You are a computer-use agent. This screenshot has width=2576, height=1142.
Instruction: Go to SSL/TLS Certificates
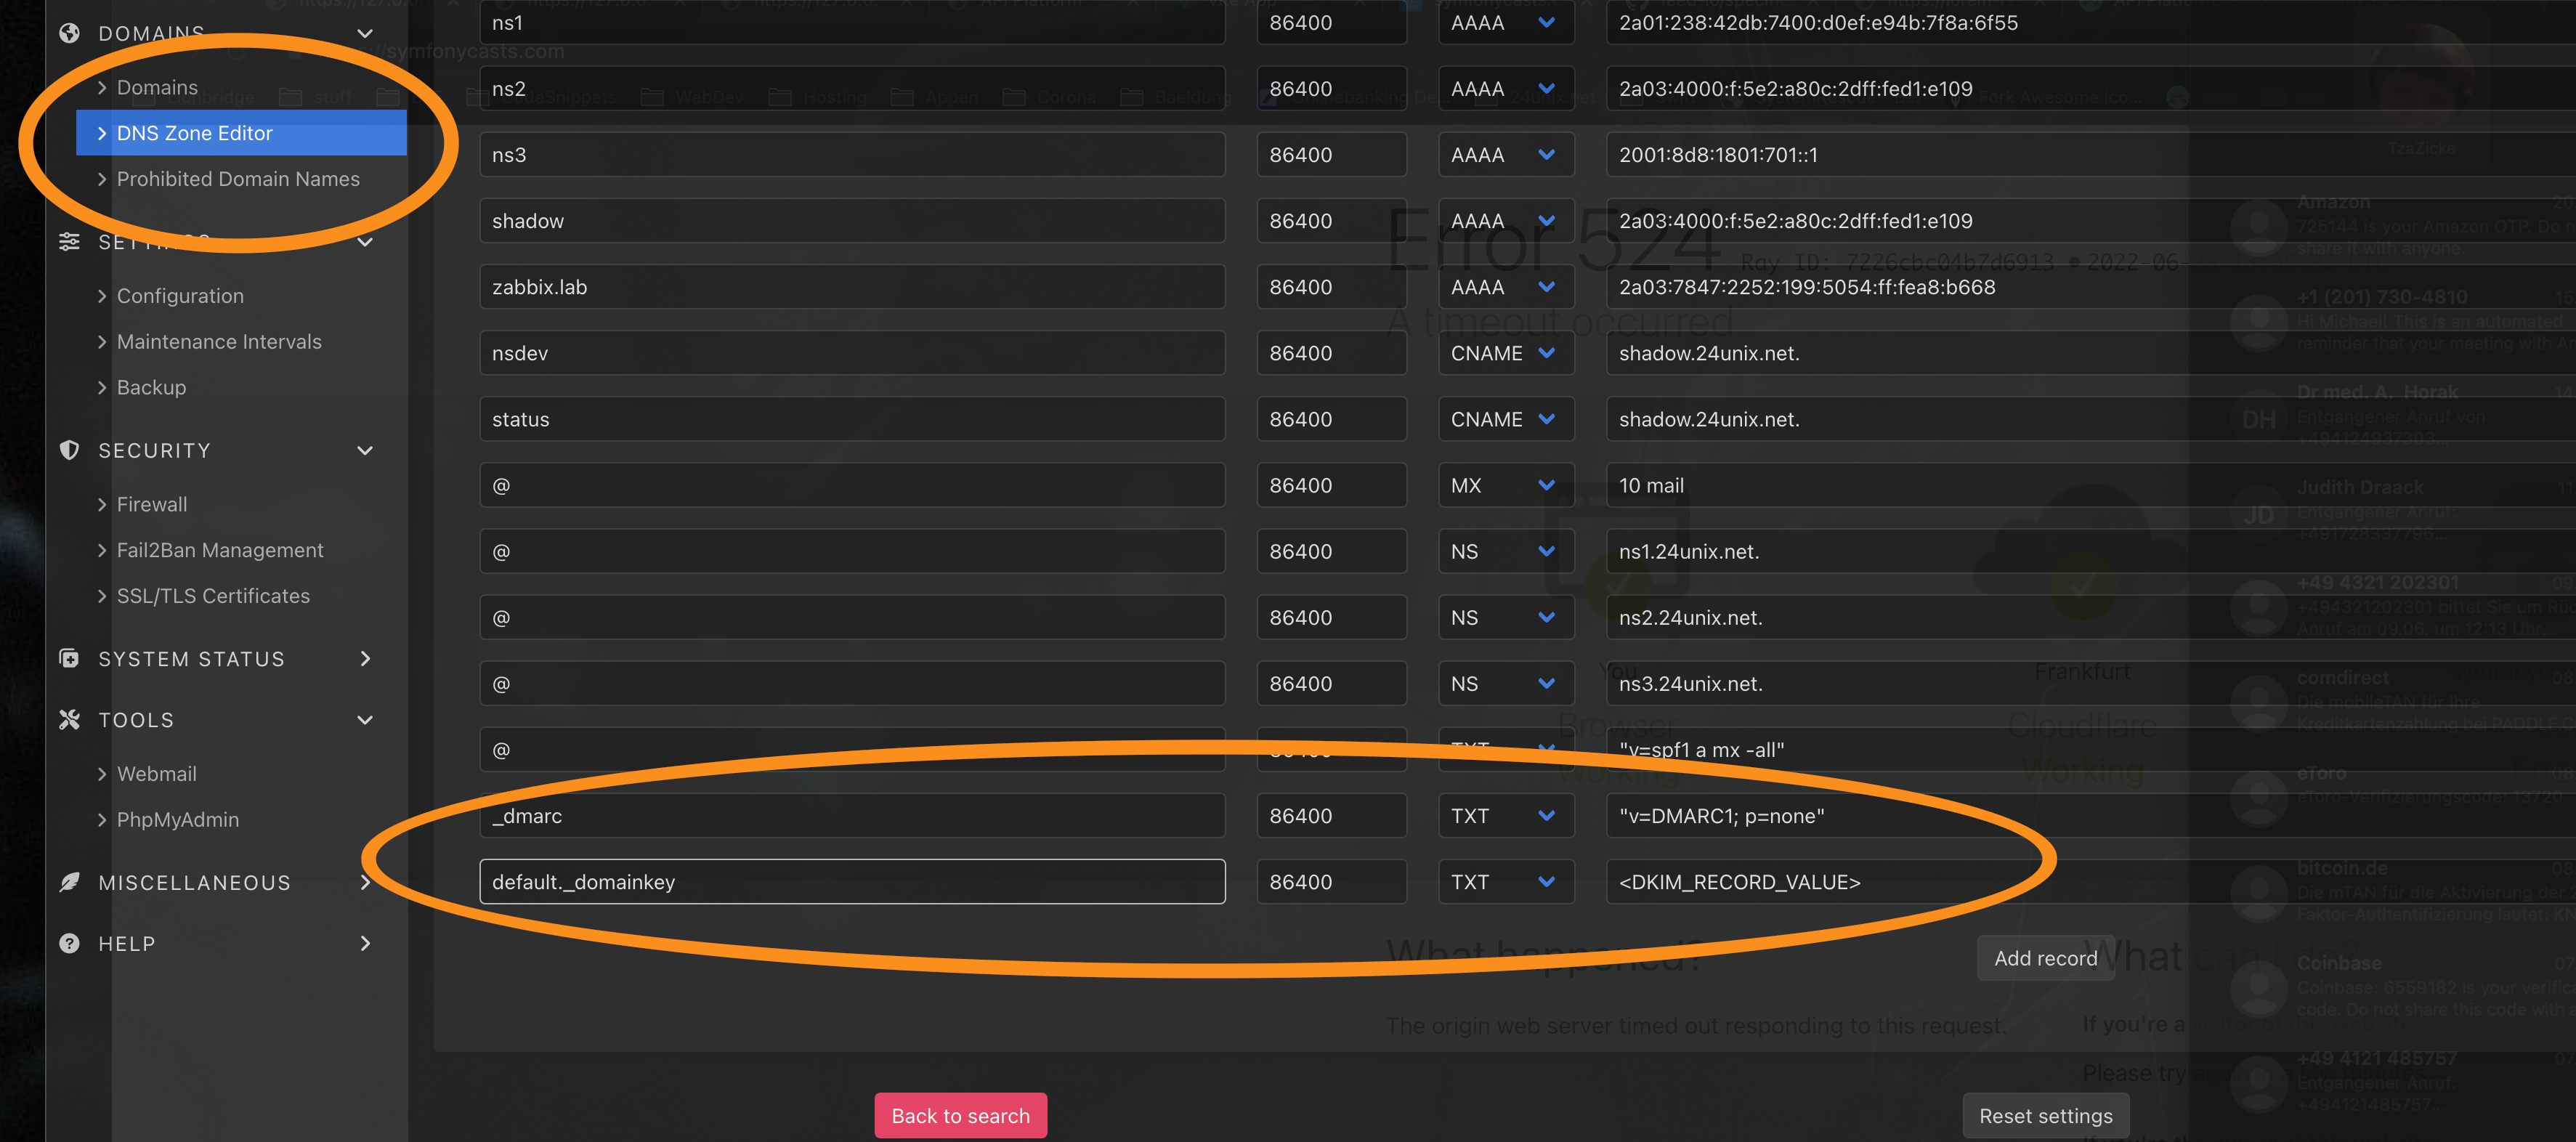pos(213,596)
